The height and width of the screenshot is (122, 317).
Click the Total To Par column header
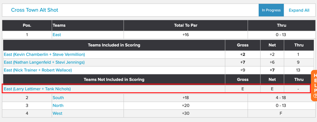tap(186, 25)
